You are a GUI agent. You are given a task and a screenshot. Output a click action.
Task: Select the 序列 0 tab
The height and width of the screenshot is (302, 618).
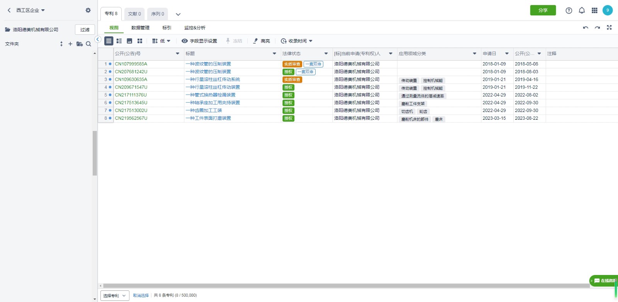pos(158,14)
